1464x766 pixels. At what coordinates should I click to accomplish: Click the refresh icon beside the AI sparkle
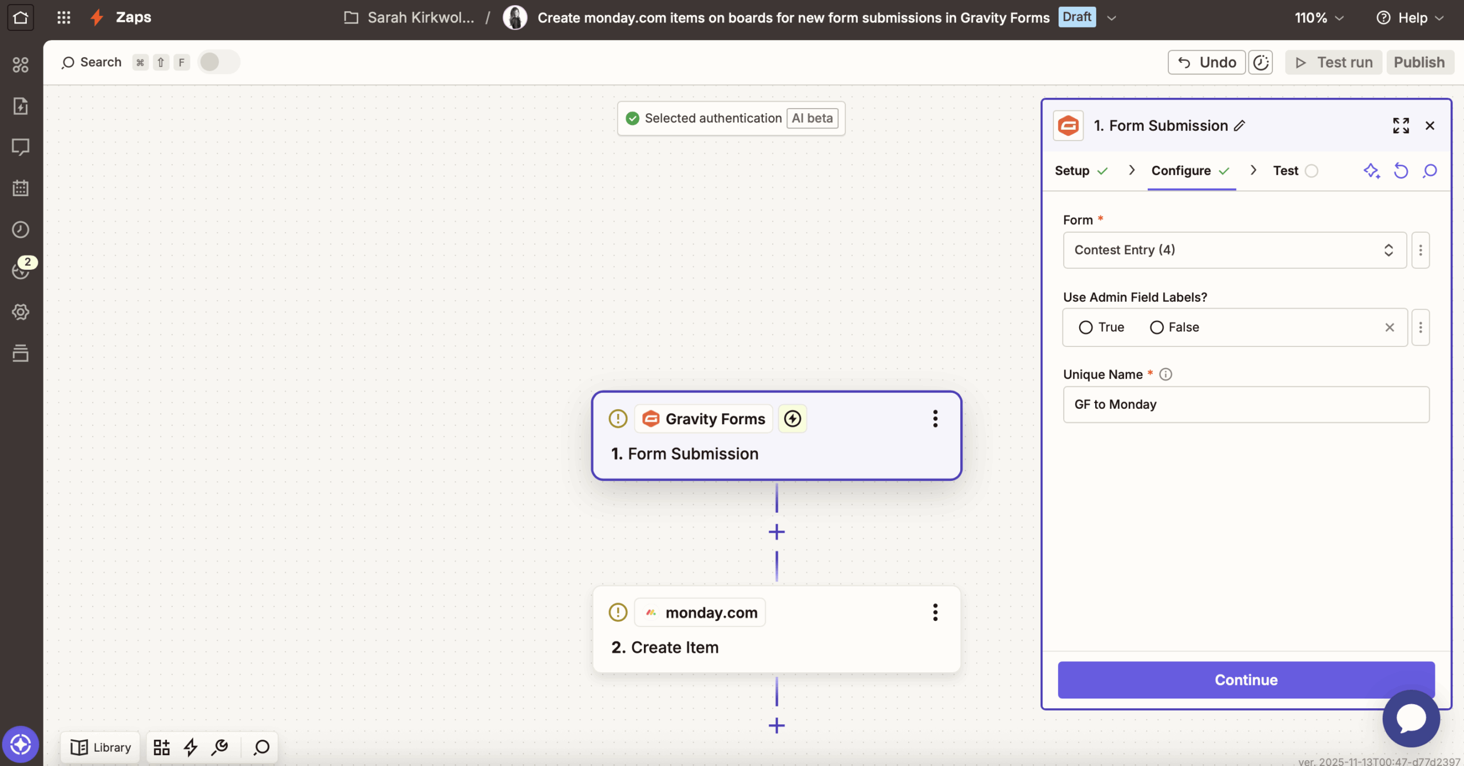pos(1401,170)
